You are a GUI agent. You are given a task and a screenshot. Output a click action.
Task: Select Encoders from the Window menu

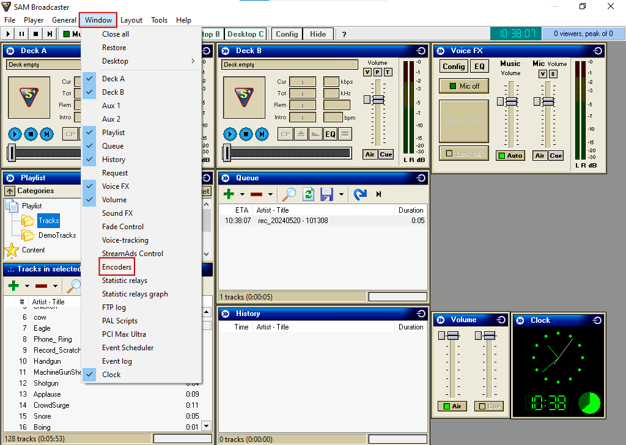116,267
